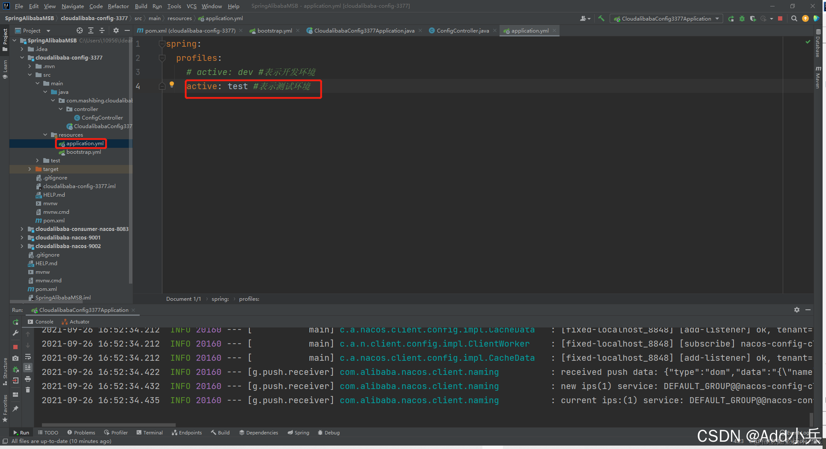
Task: Click the Build project hammer icon
Action: pos(601,18)
